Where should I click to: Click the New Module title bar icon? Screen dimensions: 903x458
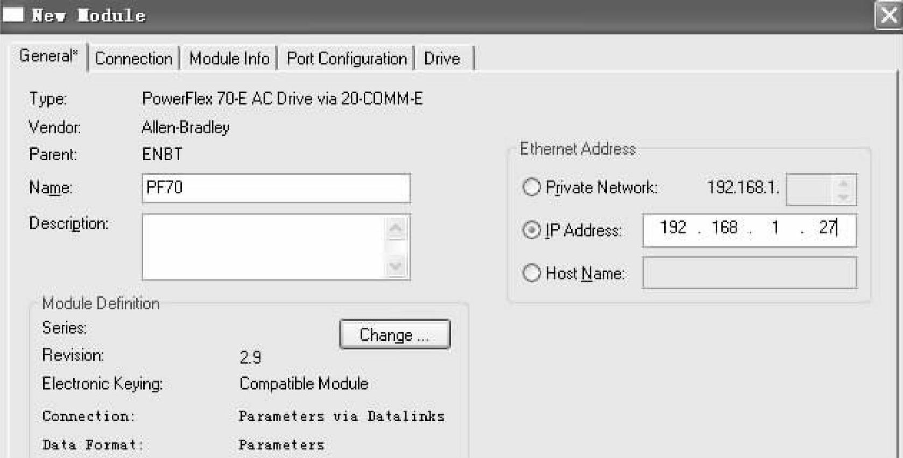[x=13, y=15]
